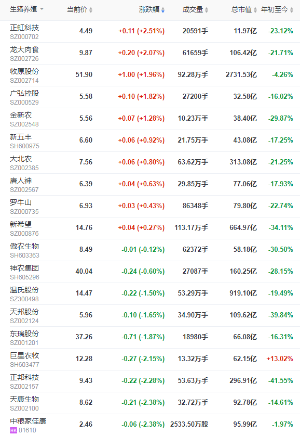Select market cap 2731.53亿
The width and height of the screenshot is (300, 435).
click(x=241, y=74)
